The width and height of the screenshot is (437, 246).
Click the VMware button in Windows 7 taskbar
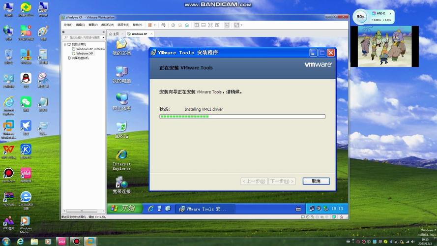90,241
